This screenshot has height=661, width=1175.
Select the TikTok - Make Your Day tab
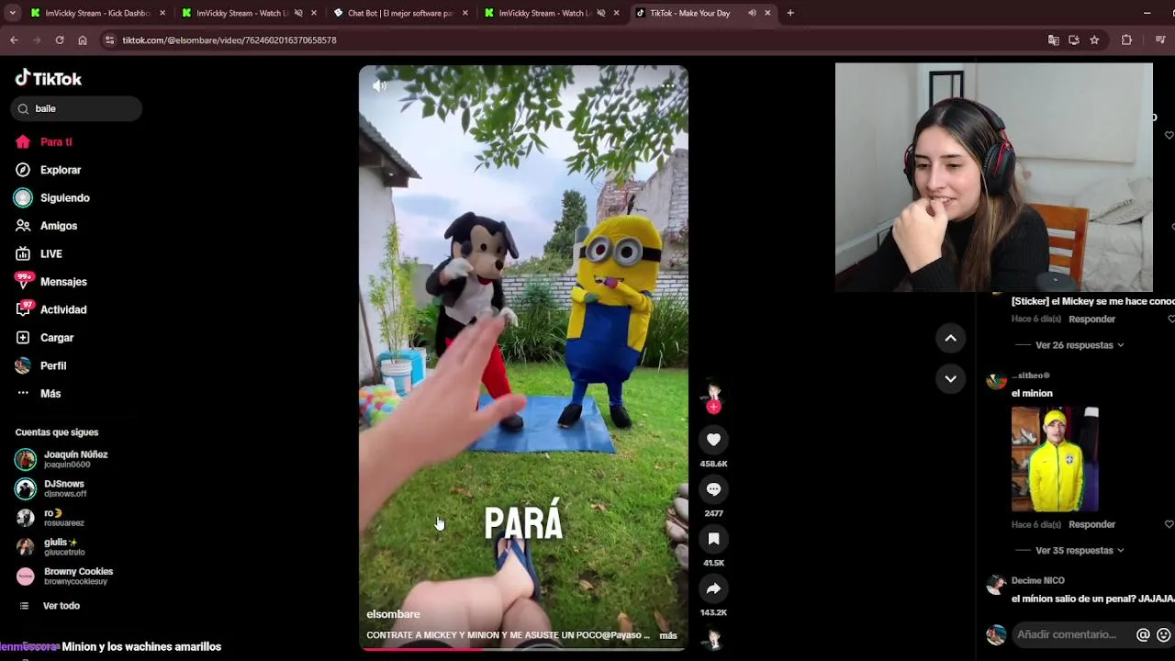click(x=690, y=13)
